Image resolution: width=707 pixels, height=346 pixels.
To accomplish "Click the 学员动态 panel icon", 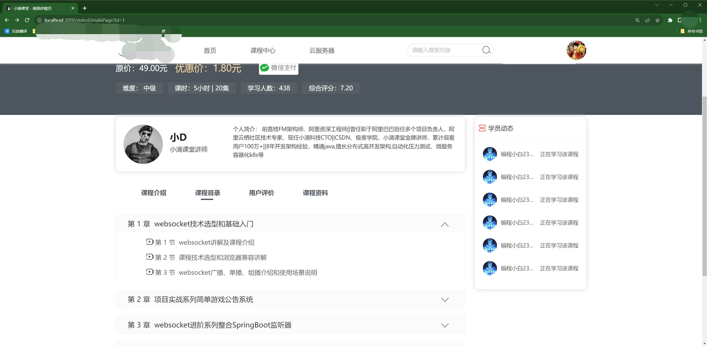I will pos(482,128).
